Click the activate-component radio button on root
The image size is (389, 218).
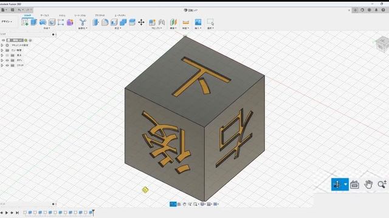pyautogui.click(x=30, y=41)
